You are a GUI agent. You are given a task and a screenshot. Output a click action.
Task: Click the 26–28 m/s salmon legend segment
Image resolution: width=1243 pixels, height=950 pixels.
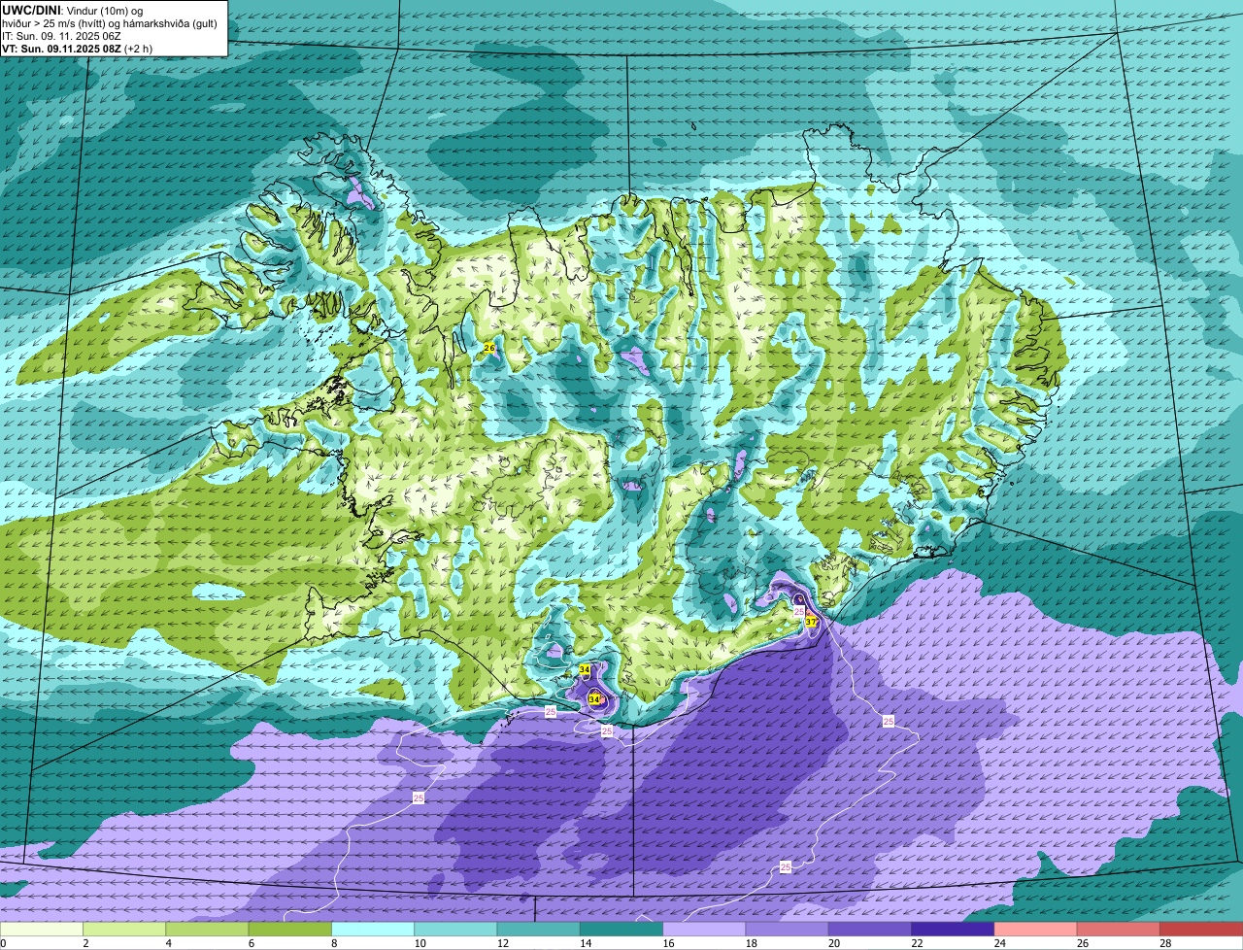(x=1119, y=929)
